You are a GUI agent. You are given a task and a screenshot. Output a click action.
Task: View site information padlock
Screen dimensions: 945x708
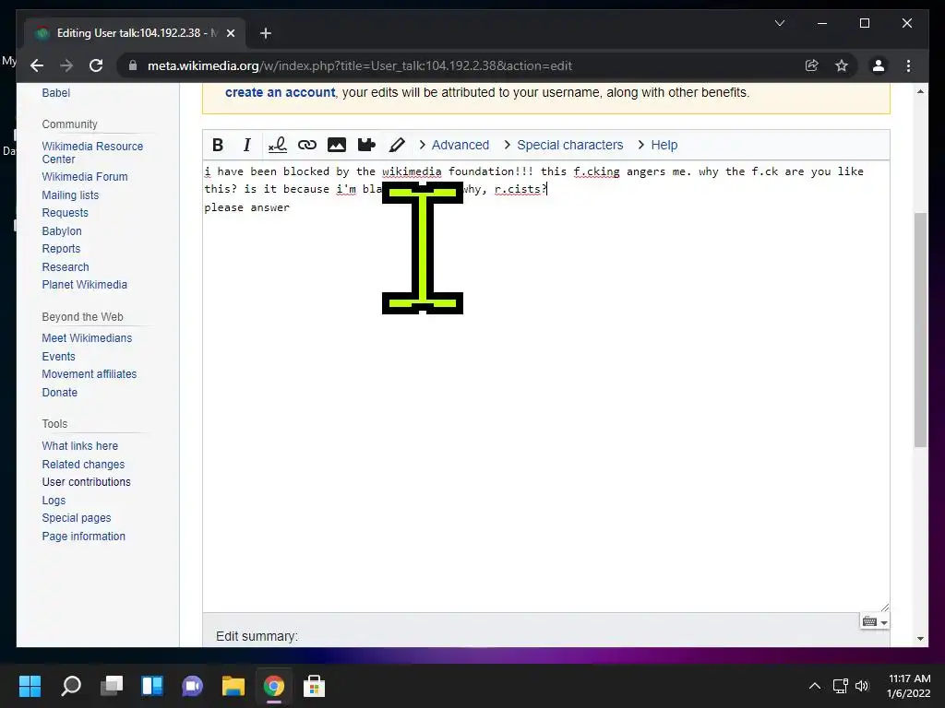click(133, 65)
